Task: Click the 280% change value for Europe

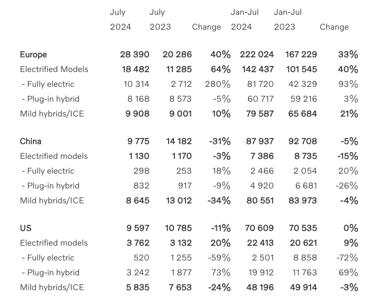Action: click(x=217, y=84)
